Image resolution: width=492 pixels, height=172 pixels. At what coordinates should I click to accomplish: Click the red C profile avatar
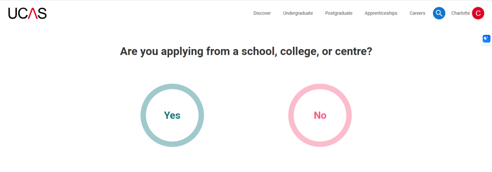pos(478,13)
